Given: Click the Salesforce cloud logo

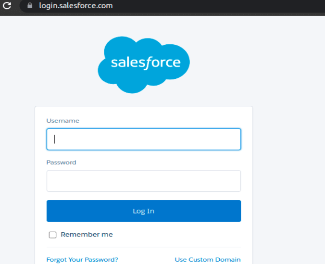Looking at the screenshot, I should [144, 65].
